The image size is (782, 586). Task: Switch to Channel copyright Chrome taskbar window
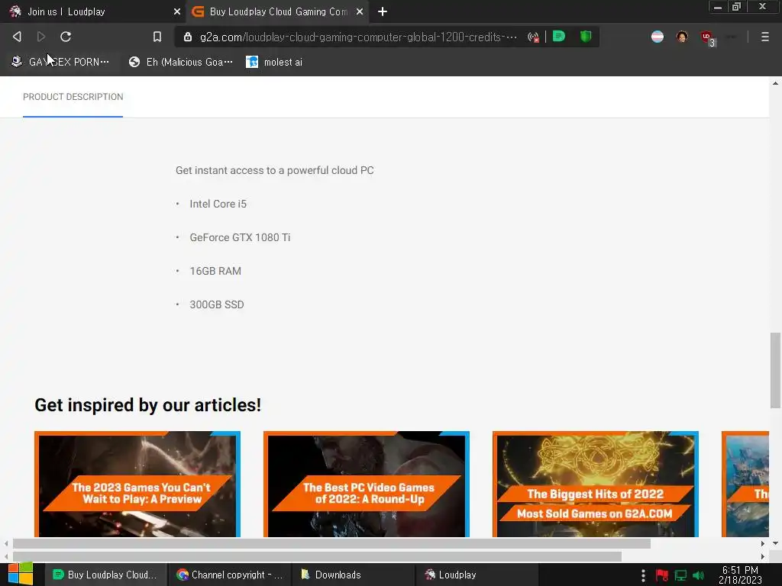(x=229, y=575)
